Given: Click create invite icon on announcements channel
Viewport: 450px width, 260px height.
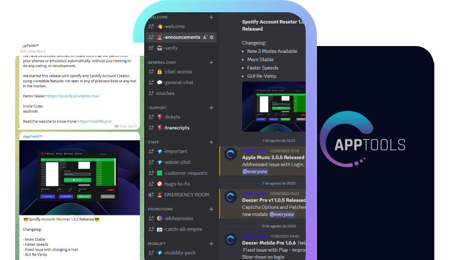Looking at the screenshot, I should (205, 37).
